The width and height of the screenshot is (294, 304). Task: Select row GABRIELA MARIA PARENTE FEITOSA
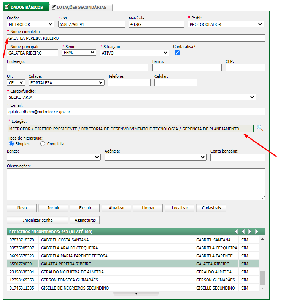click(133, 256)
